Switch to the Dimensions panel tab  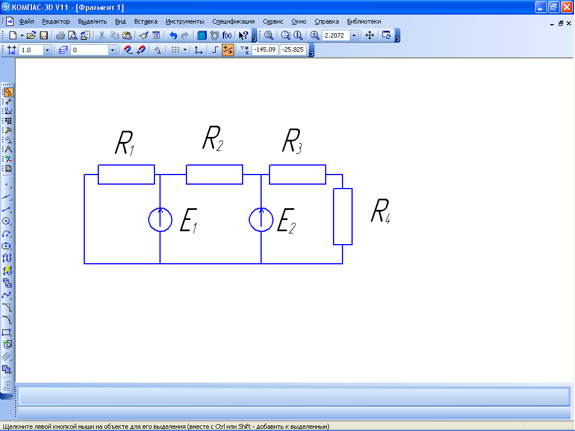point(8,101)
